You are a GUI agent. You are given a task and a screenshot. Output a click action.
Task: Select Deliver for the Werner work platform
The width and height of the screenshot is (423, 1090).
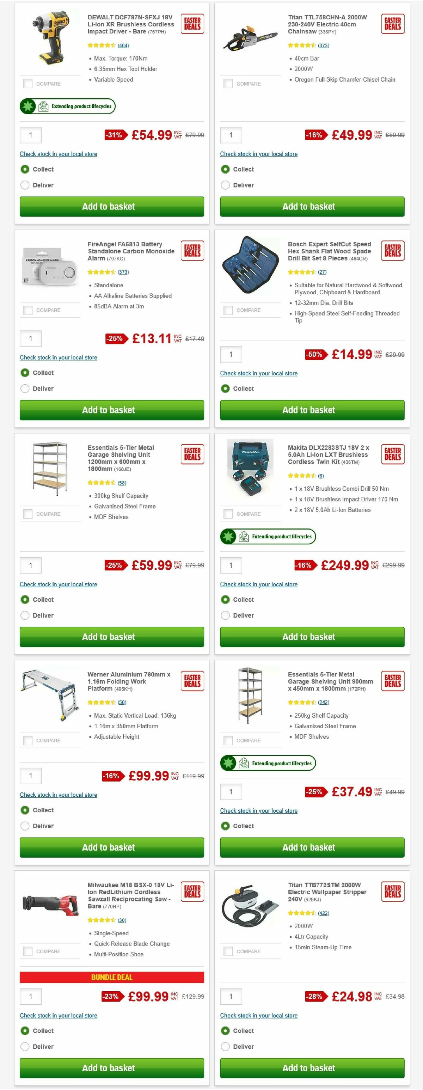25,826
